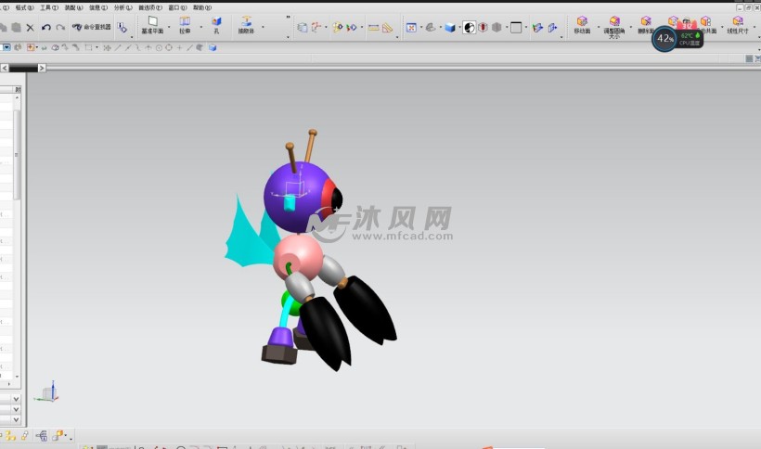
Task: Select the 移动面 move face tool
Action: pos(582,25)
